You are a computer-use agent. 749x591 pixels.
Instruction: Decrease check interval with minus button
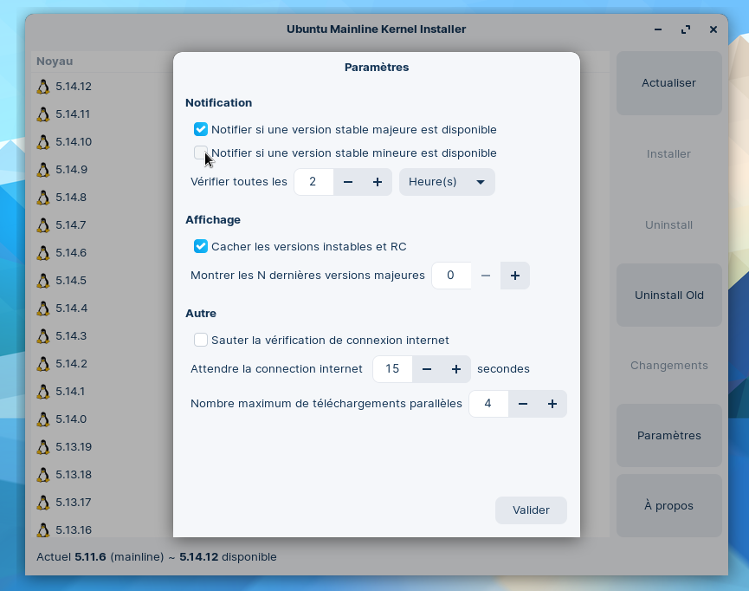(348, 182)
